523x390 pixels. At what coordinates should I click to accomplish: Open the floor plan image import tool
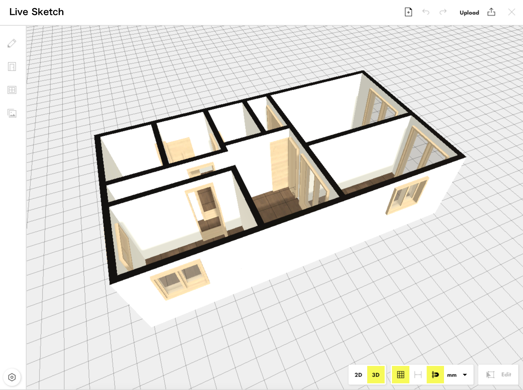click(x=12, y=113)
